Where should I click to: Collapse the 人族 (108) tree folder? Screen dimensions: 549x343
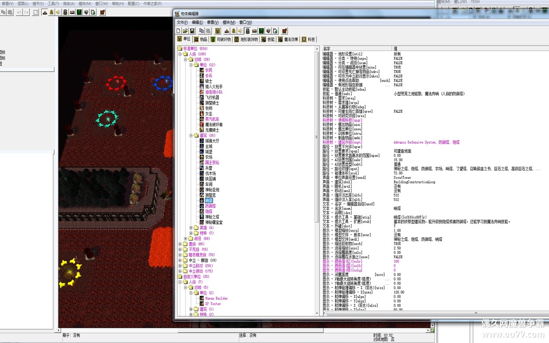coord(180,54)
